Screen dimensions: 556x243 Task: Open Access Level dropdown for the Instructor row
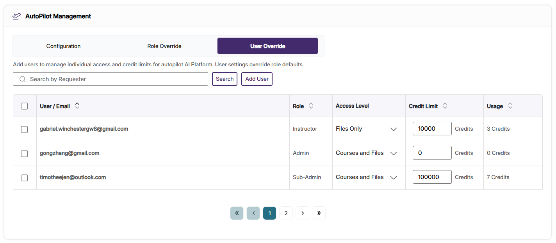pyautogui.click(x=393, y=129)
